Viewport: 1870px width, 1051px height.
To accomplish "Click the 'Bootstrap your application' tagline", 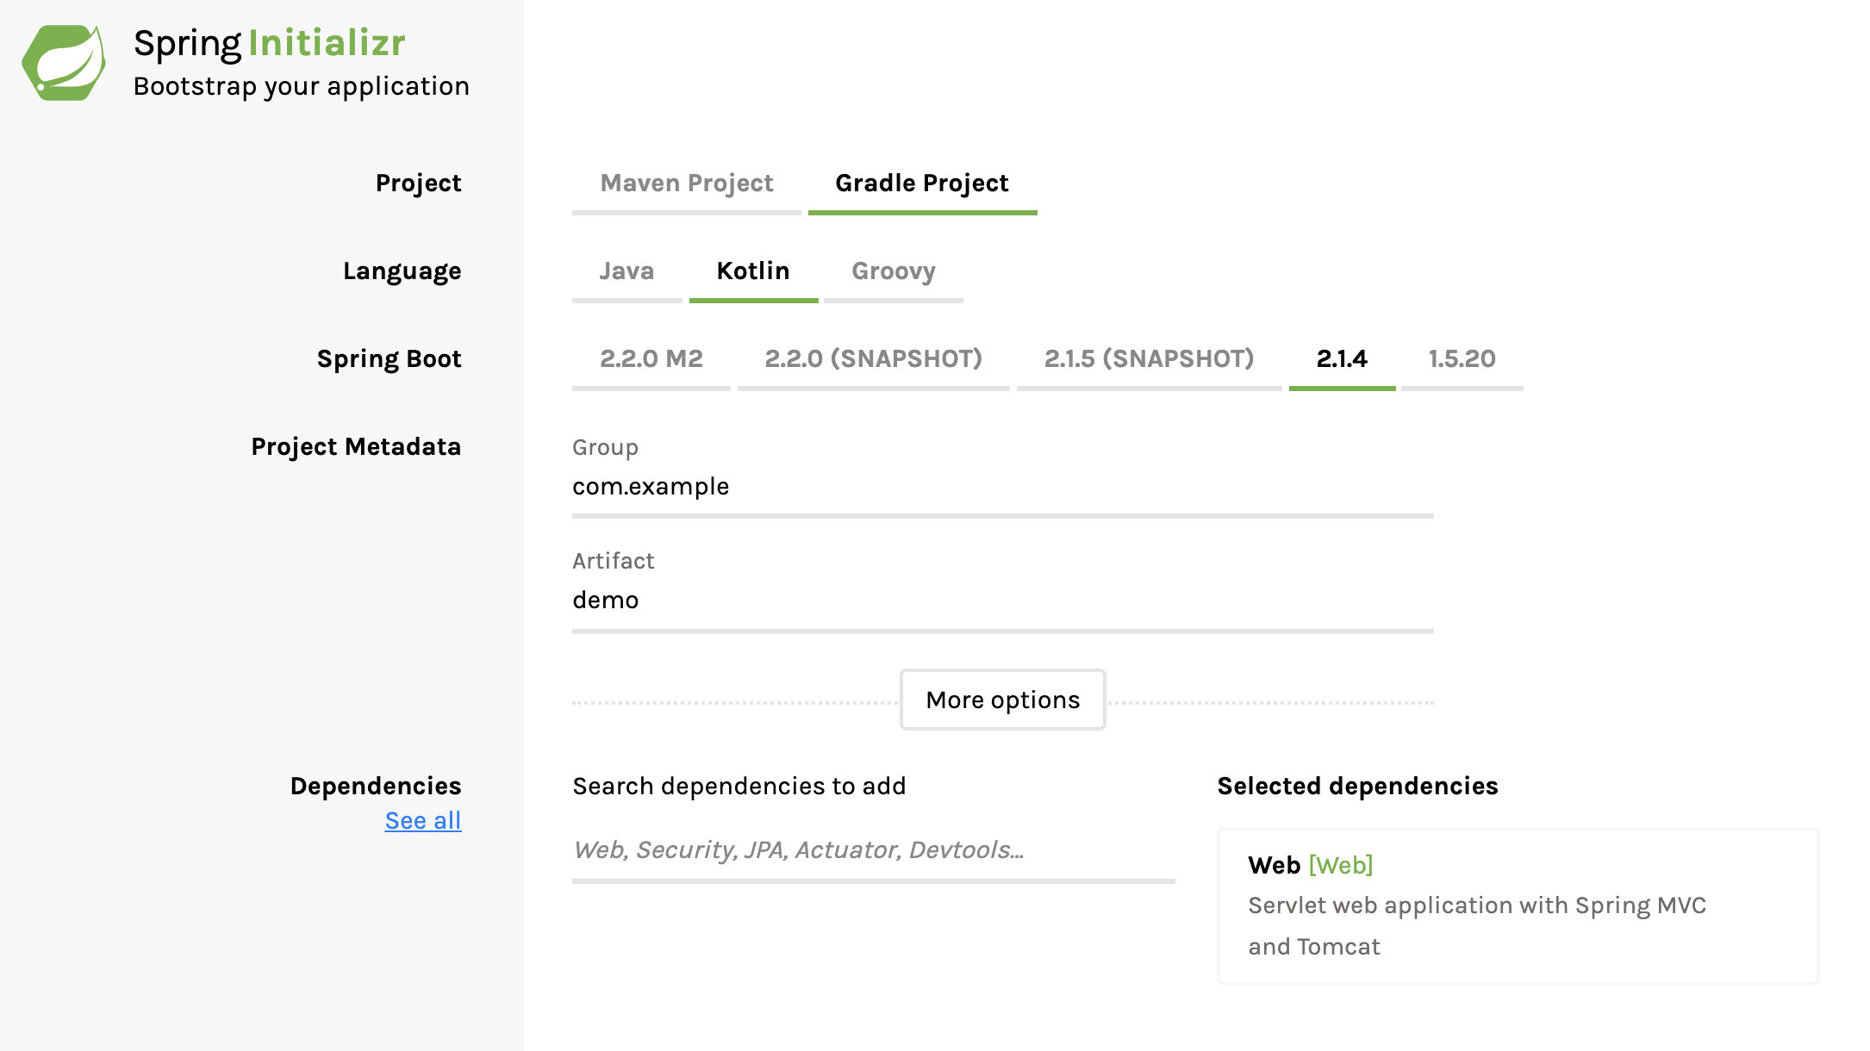I will coord(302,87).
